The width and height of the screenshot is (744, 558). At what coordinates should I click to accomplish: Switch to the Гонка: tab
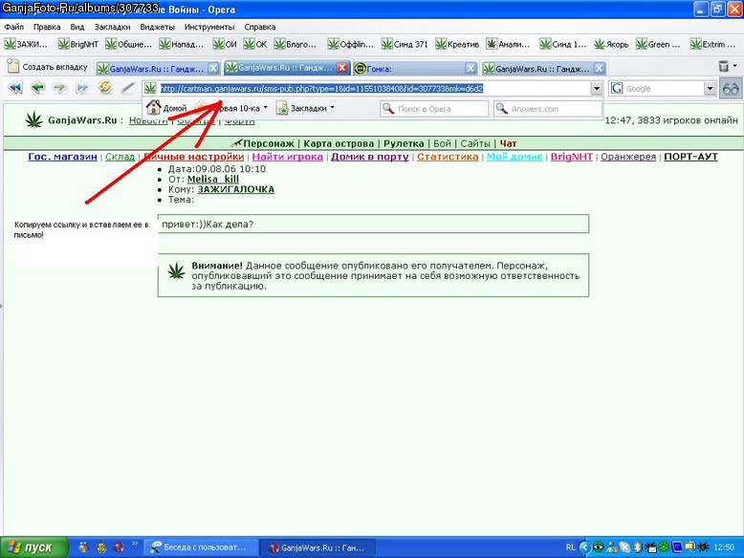[415, 69]
